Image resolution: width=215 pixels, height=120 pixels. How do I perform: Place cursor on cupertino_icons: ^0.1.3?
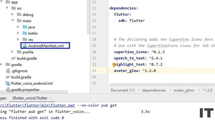click(139, 52)
